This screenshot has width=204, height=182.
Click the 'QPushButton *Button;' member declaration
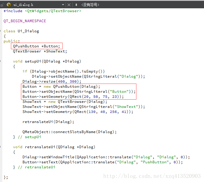(36, 46)
